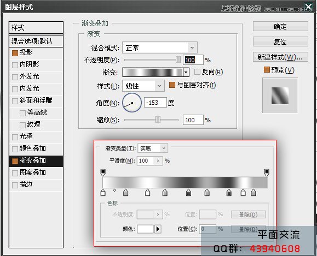Select 渐变叠加 in the styles list
The height and width of the screenshot is (256, 317).
36,161
